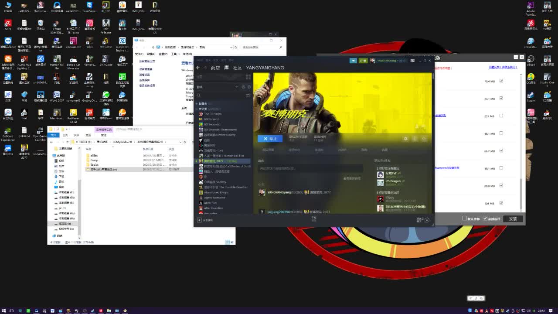Select Abandoned Knight in library list
Screen dimensions: 558x314
[x=216, y=192]
